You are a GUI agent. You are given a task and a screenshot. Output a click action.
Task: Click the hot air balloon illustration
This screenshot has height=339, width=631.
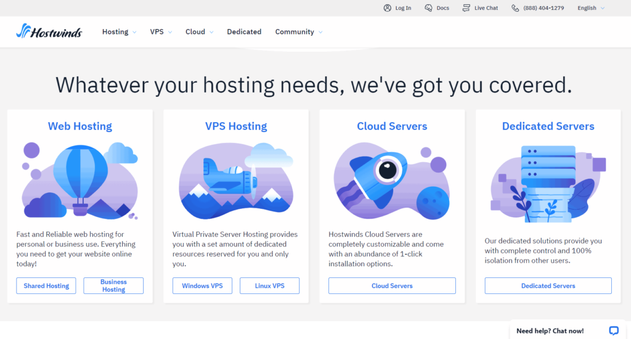coord(80,181)
